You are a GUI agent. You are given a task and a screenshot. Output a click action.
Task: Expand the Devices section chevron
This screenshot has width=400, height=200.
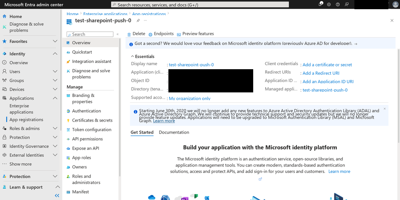click(x=55, y=89)
